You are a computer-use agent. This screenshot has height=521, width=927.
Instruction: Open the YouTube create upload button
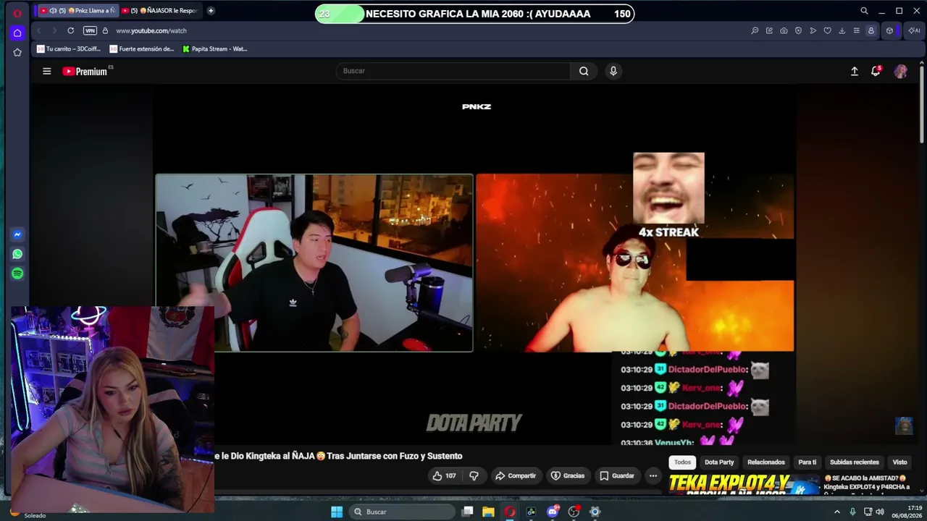click(855, 71)
